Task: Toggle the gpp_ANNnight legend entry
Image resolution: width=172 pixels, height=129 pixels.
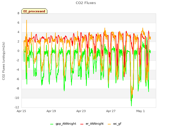Action: pyautogui.click(x=63, y=124)
